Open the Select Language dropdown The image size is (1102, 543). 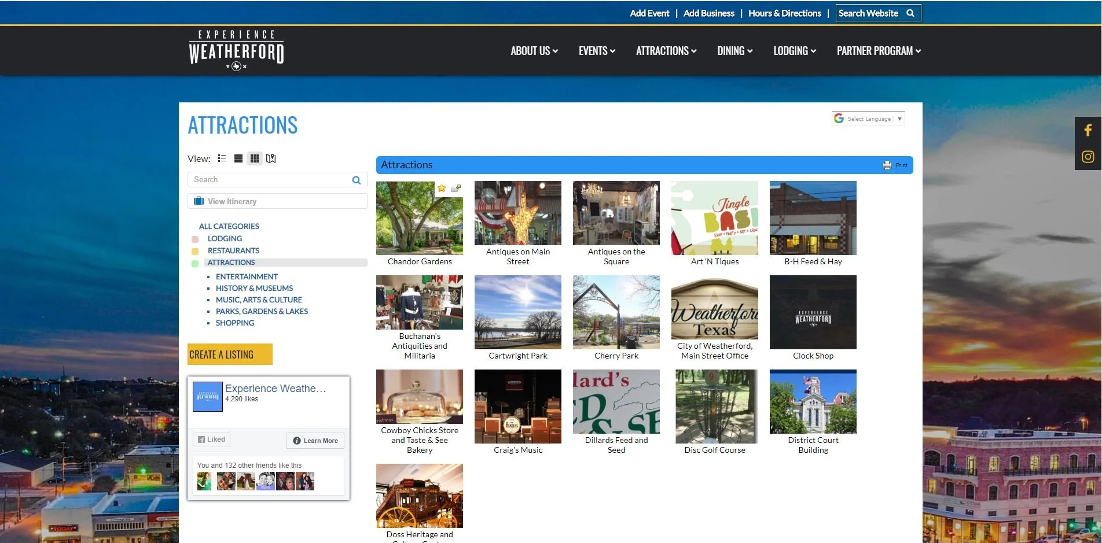[868, 118]
